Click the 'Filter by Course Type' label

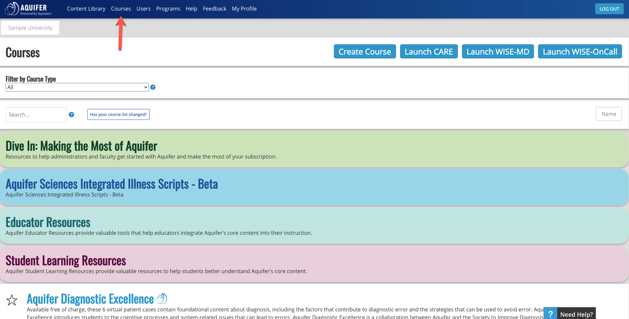pyautogui.click(x=31, y=79)
